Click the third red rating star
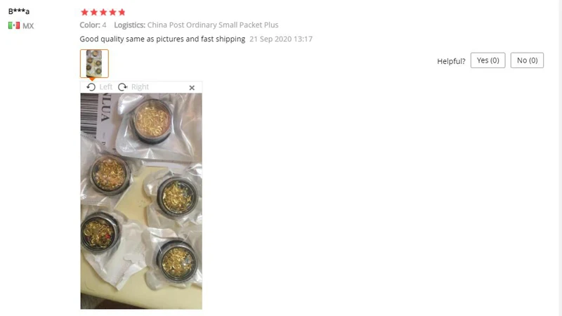The height and width of the screenshot is (316, 562). (x=103, y=12)
